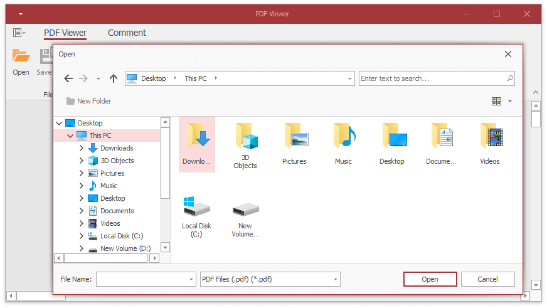
Task: Expand the 3D Objects tree node
Action: click(82, 161)
